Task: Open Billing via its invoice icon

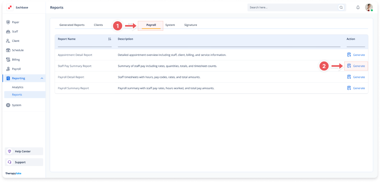Action: tap(8, 60)
